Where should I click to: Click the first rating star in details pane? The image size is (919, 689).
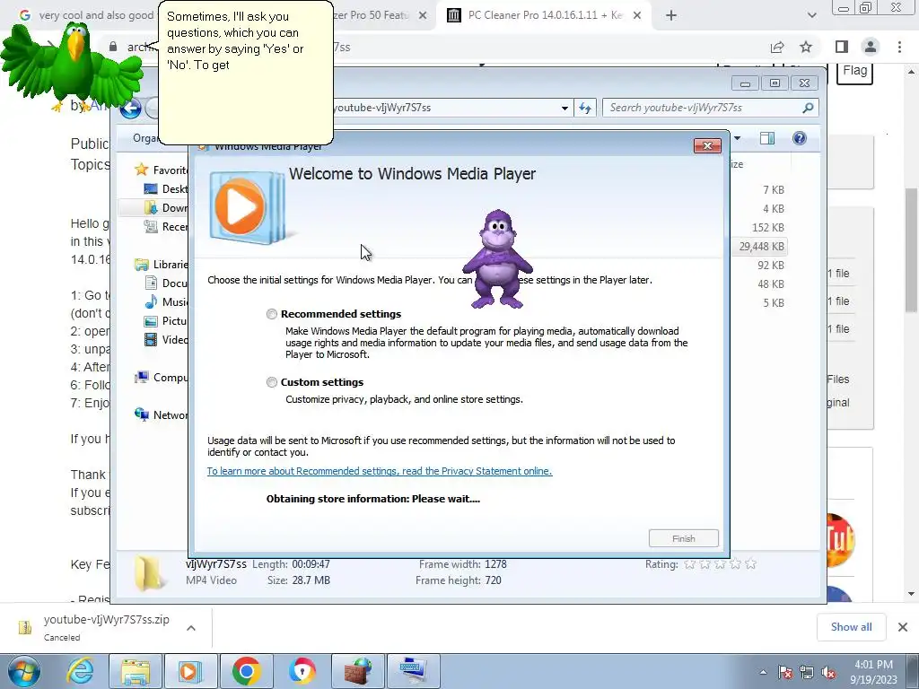click(690, 564)
